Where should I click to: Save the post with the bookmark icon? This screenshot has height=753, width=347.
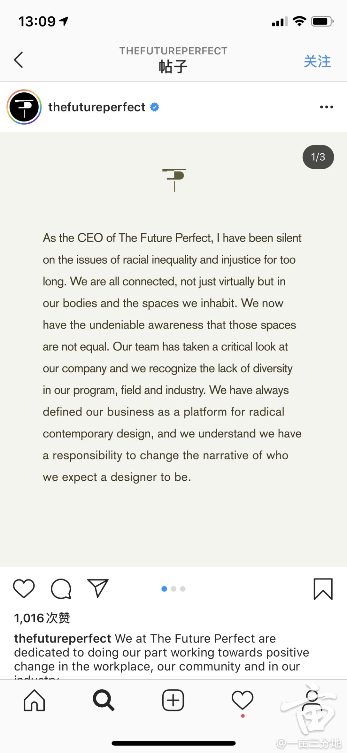(323, 589)
